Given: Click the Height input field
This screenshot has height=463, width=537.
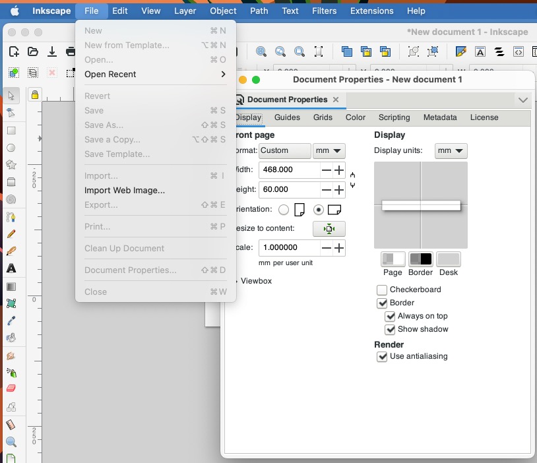Looking at the screenshot, I should [290, 190].
